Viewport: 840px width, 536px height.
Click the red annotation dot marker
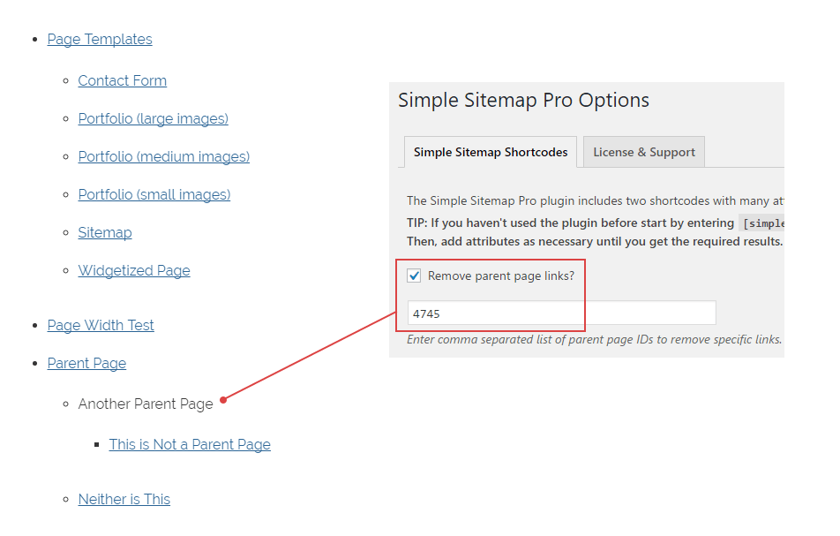pyautogui.click(x=223, y=400)
